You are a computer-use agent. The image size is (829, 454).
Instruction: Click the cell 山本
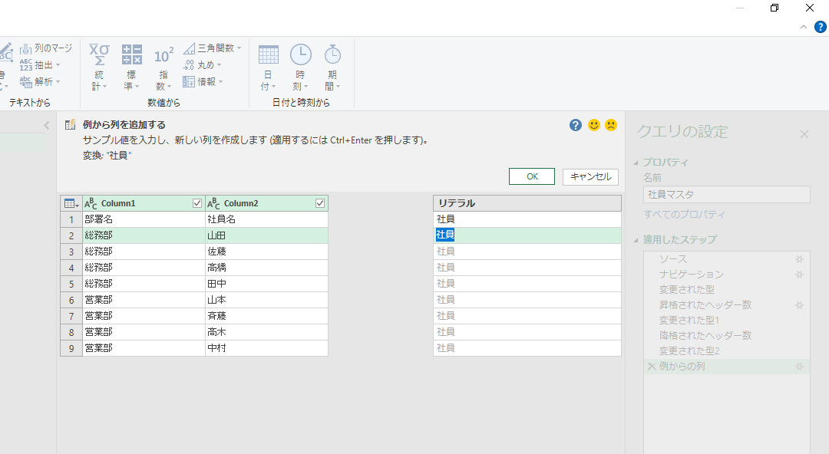pos(266,300)
